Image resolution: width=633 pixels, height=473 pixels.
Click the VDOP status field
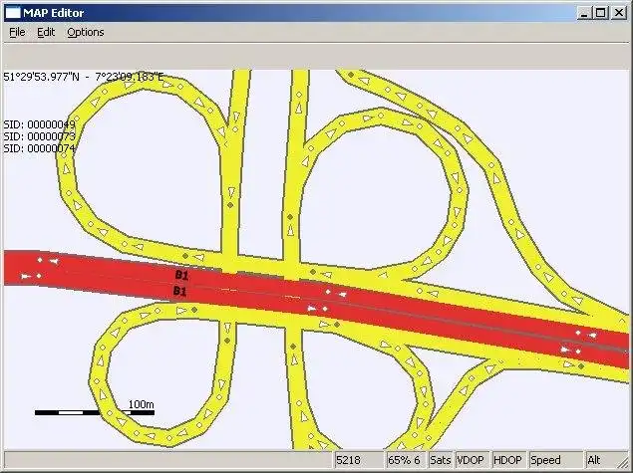pyautogui.click(x=472, y=460)
